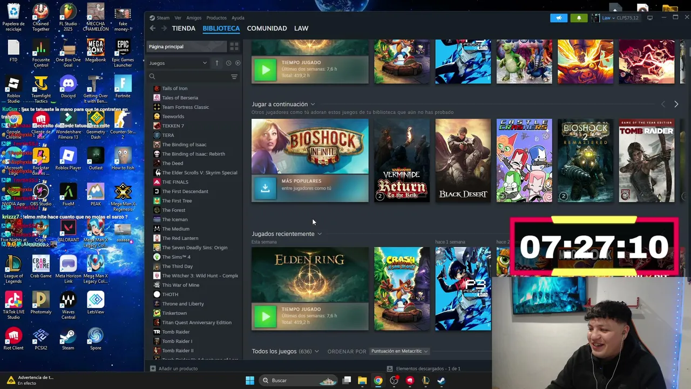
Task: Open the downloads icon in Steam footer
Action: (390, 368)
